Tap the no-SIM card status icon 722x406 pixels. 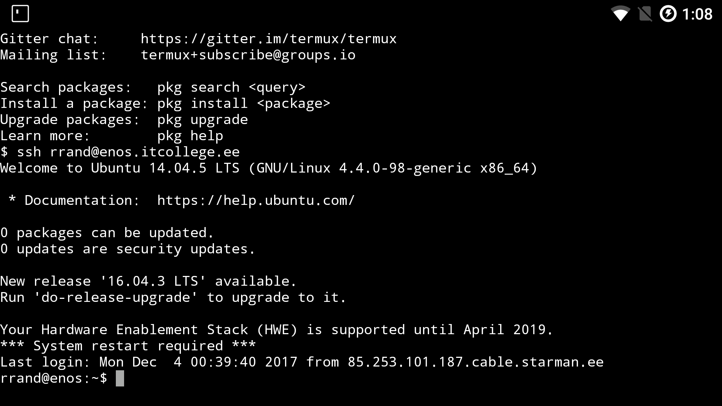tap(645, 14)
